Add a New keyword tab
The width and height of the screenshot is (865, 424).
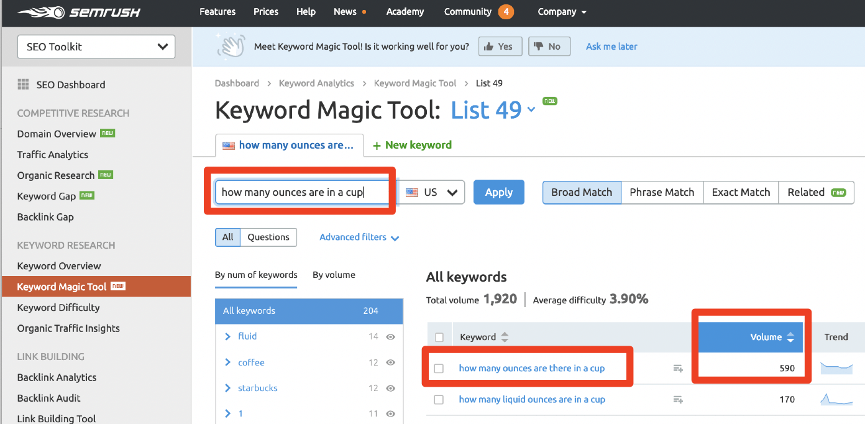[x=412, y=145]
